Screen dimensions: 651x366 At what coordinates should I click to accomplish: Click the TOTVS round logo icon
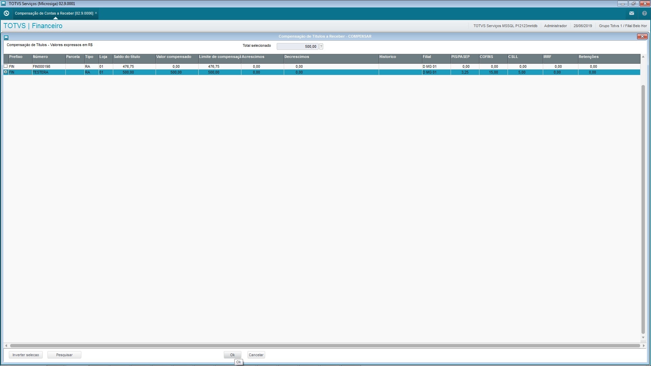coord(6,13)
